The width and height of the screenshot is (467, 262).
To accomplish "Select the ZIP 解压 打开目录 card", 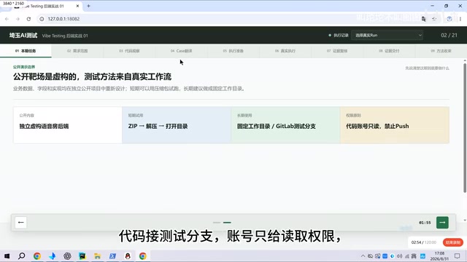I will [x=177, y=125].
